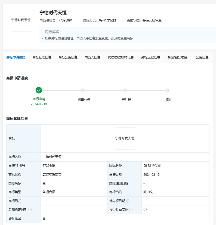The width and height of the screenshot is (216, 225).
Task: Click the 商标形式 label cell
Action: (x=24, y=201)
